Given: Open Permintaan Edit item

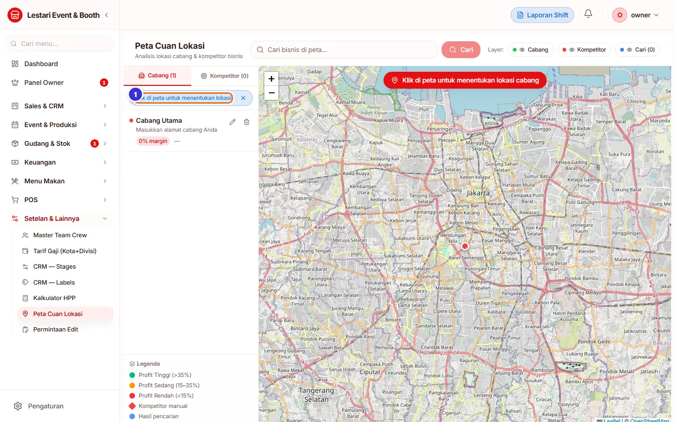Looking at the screenshot, I should (66, 330).
